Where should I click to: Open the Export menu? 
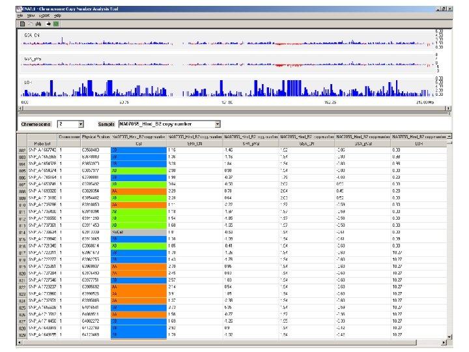tap(44, 16)
